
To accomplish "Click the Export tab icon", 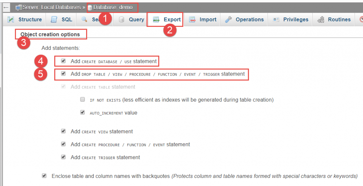I will (156, 19).
